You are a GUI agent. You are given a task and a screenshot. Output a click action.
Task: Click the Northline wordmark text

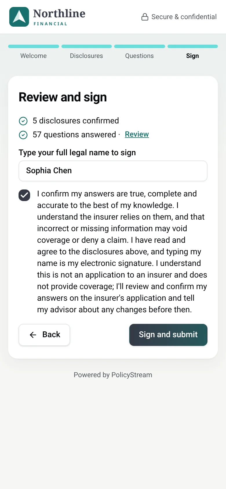(x=59, y=14)
